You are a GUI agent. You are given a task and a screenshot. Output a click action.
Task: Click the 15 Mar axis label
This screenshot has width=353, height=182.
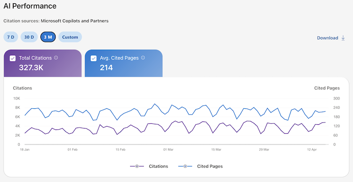[216, 150]
